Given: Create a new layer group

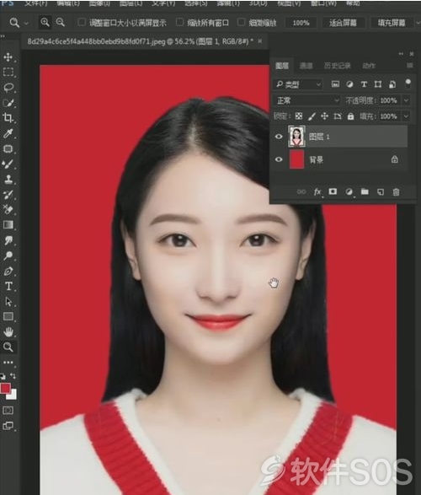Looking at the screenshot, I should click(365, 191).
